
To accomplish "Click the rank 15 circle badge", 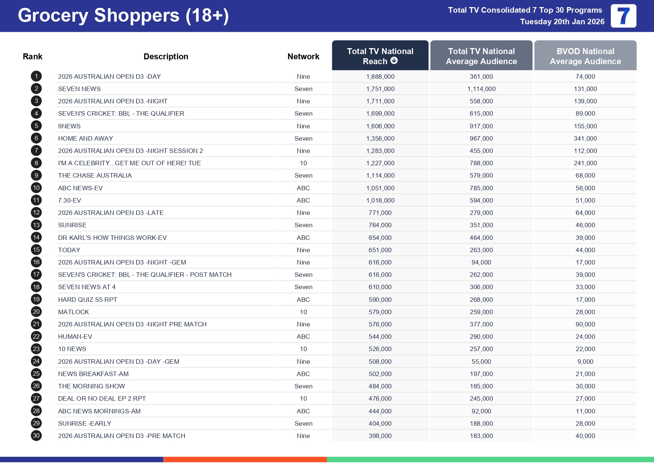I will 36,250.
